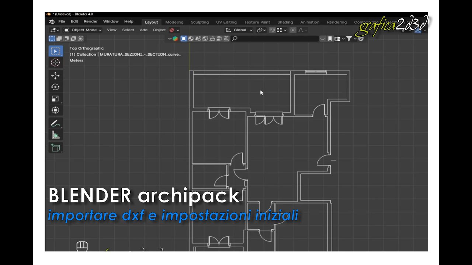Click the red sphere icon beside Object menu
This screenshot has width=472, height=265.
tap(172, 30)
